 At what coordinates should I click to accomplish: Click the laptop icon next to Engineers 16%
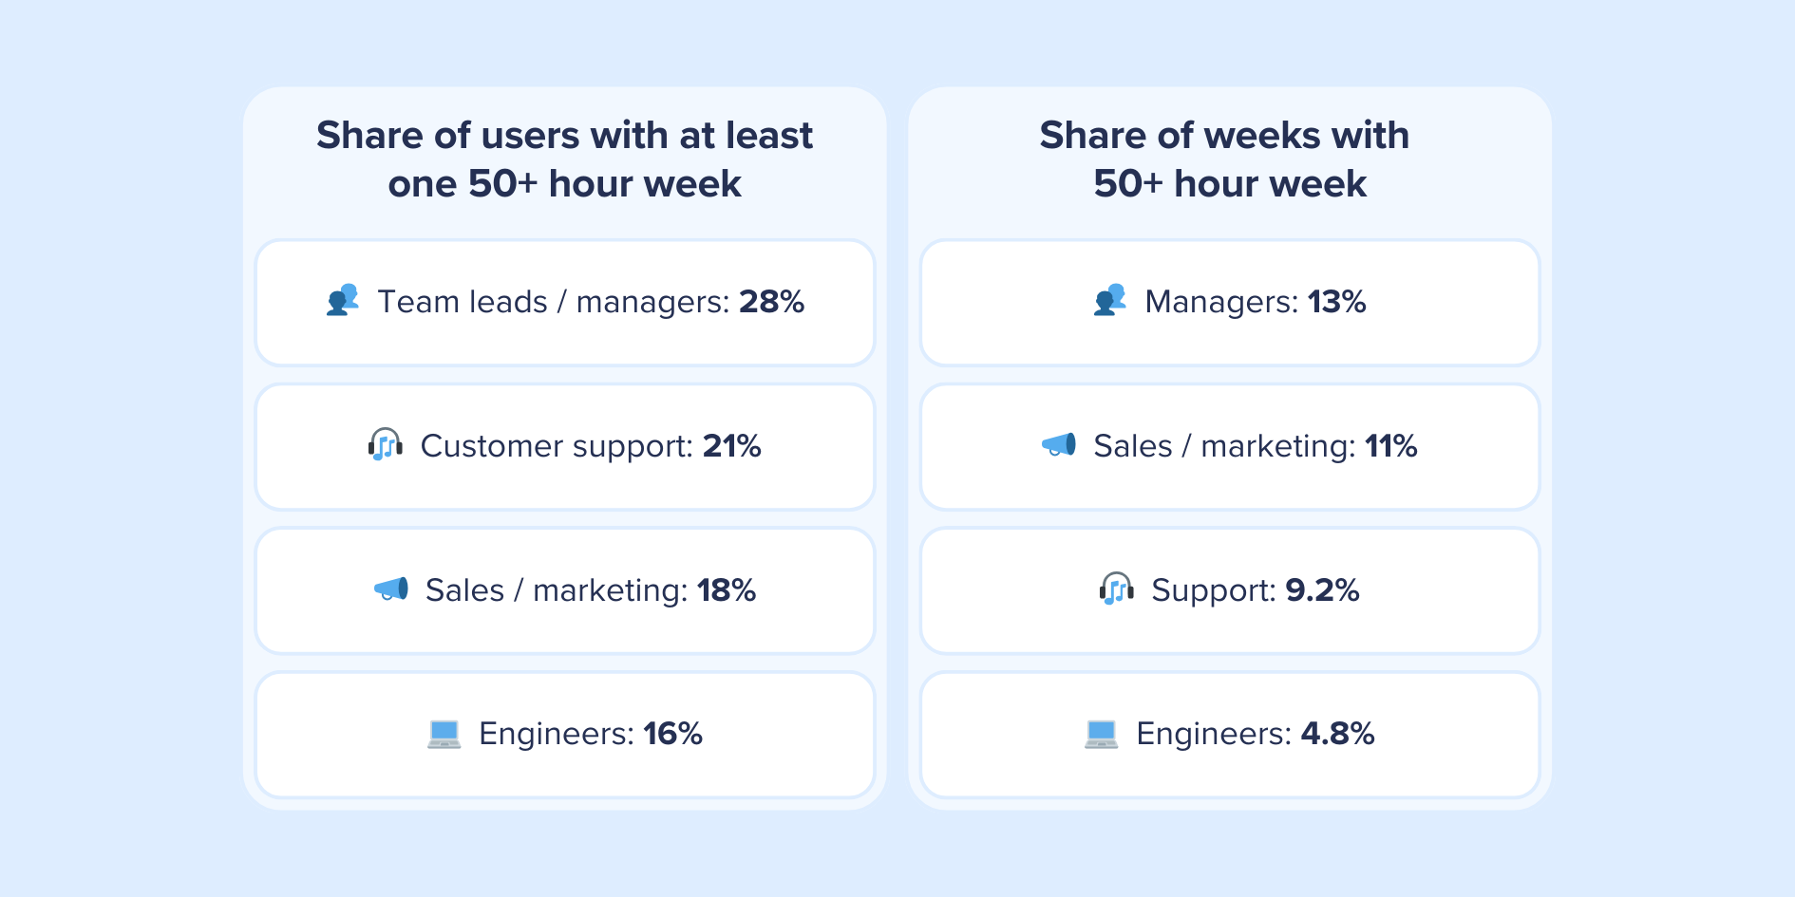pos(444,734)
